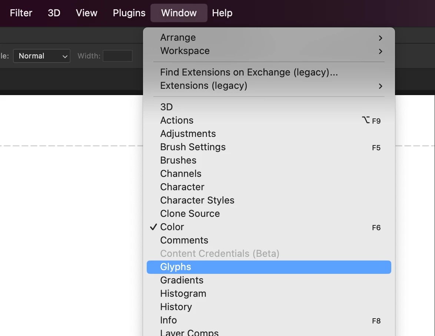Open the Normal style dropdown
Image resolution: width=435 pixels, height=336 pixels.
42,56
